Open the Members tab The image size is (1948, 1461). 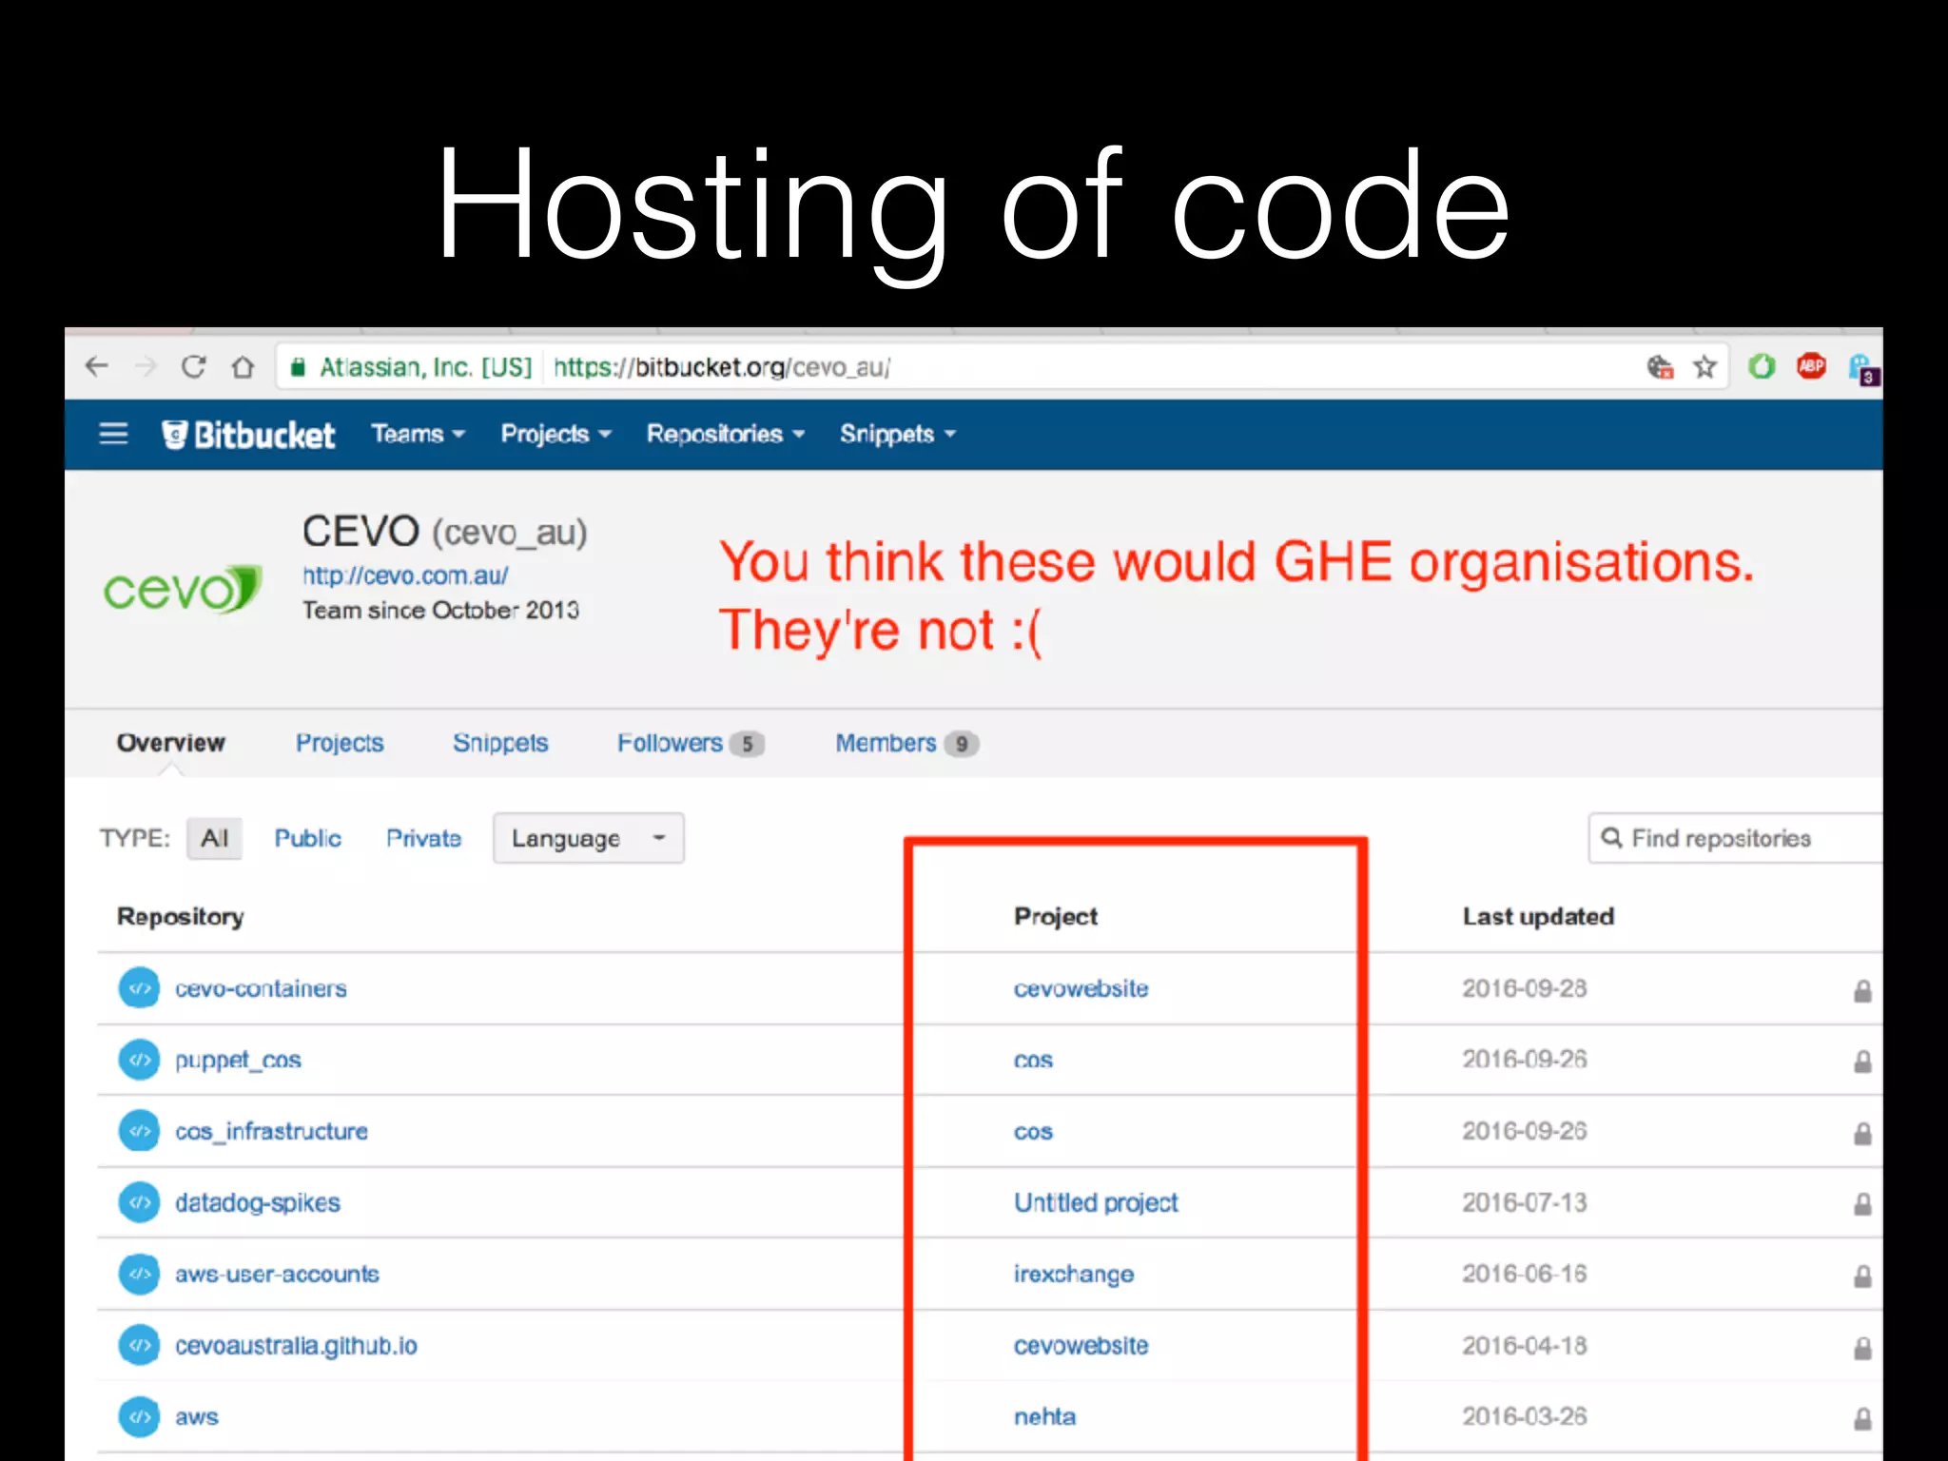coord(906,743)
